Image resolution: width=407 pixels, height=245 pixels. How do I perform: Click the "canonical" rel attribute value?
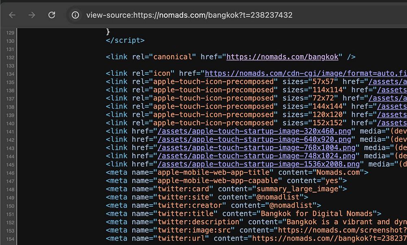click(x=172, y=57)
